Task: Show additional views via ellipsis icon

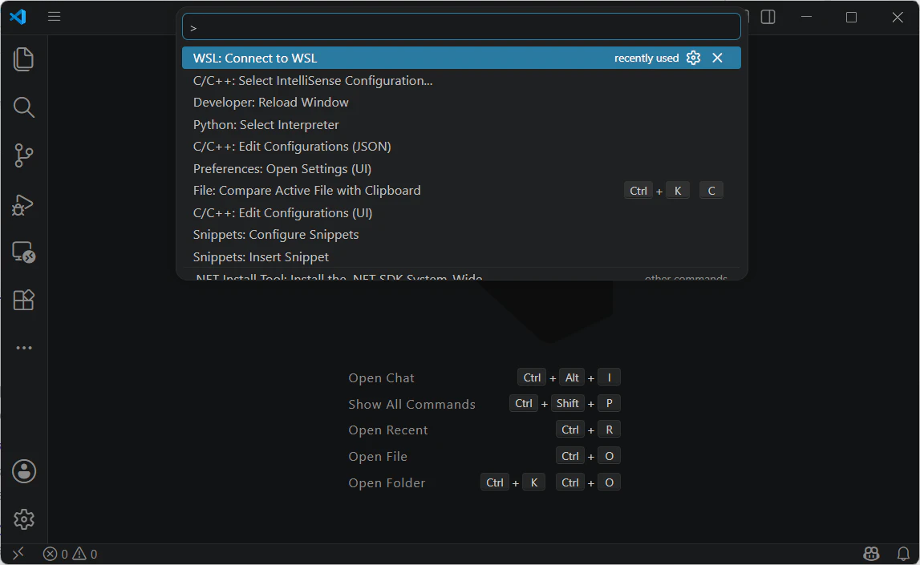Action: coord(23,348)
